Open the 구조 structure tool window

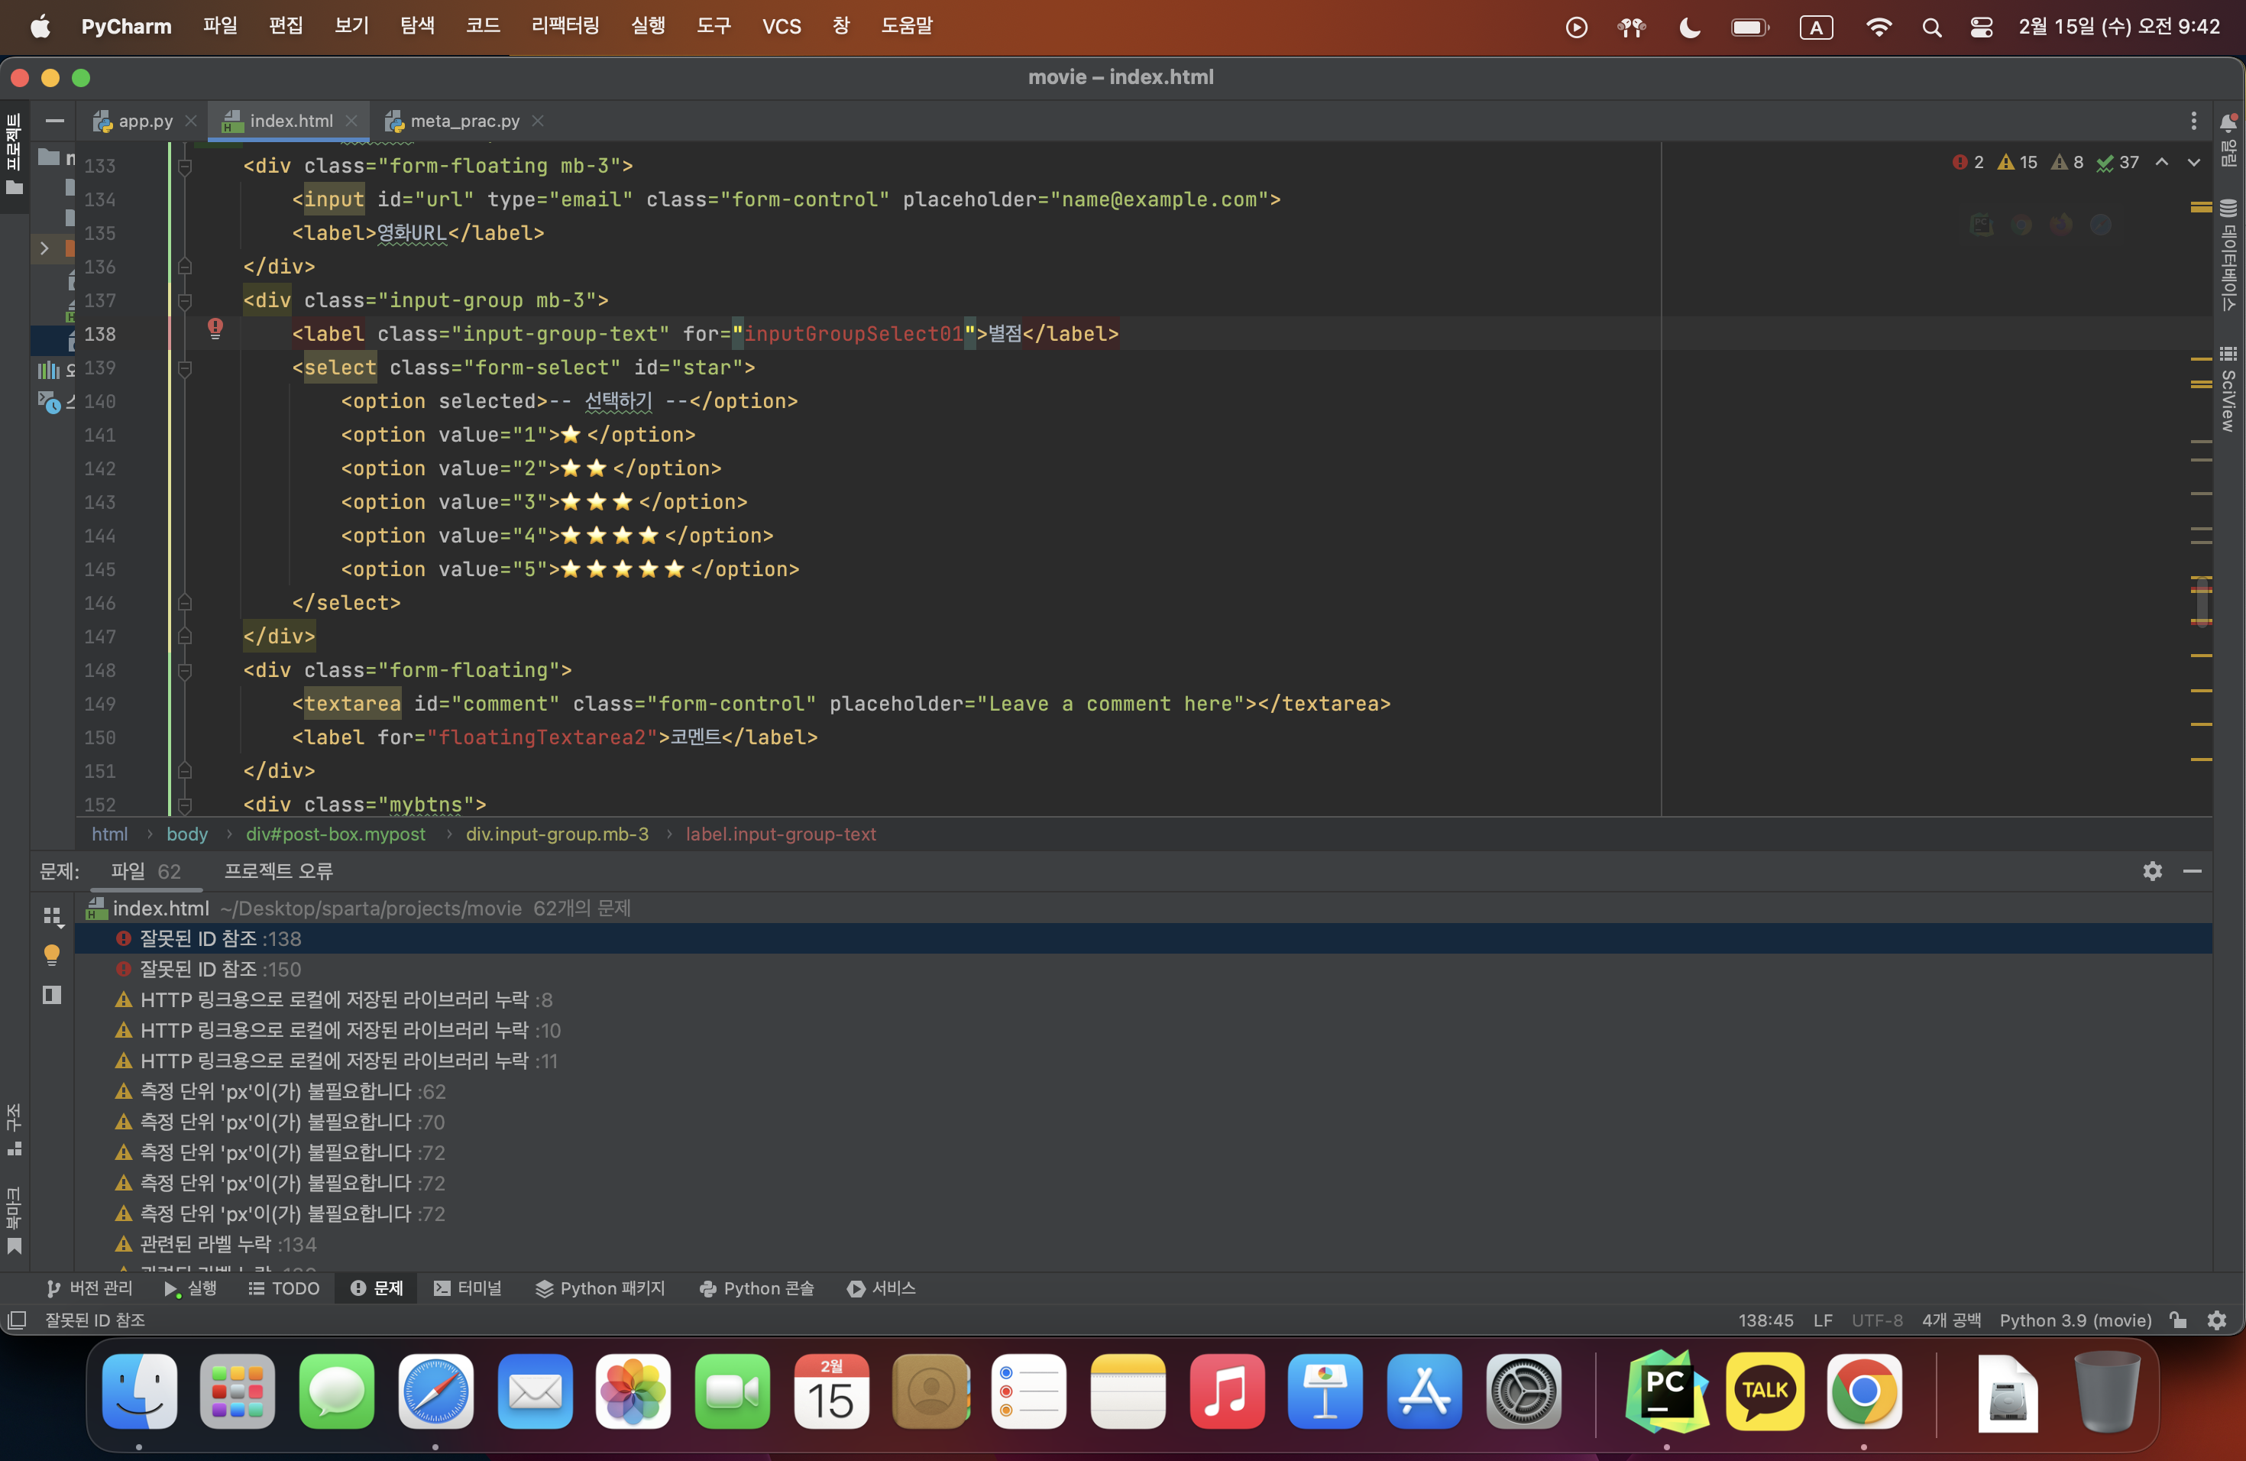pos(15,1129)
